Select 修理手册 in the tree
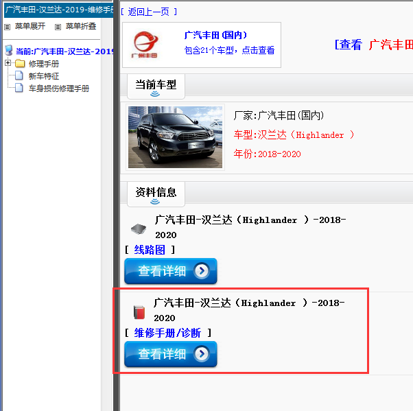The height and width of the screenshot is (411, 413). click(44, 64)
